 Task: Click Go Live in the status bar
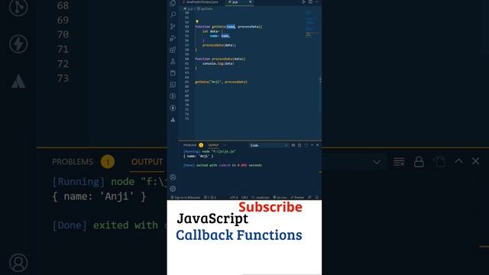tap(280, 198)
